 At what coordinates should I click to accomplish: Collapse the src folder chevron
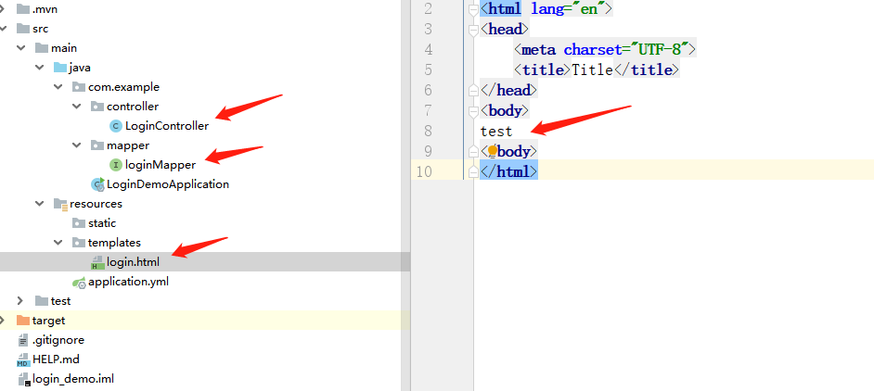(4, 29)
